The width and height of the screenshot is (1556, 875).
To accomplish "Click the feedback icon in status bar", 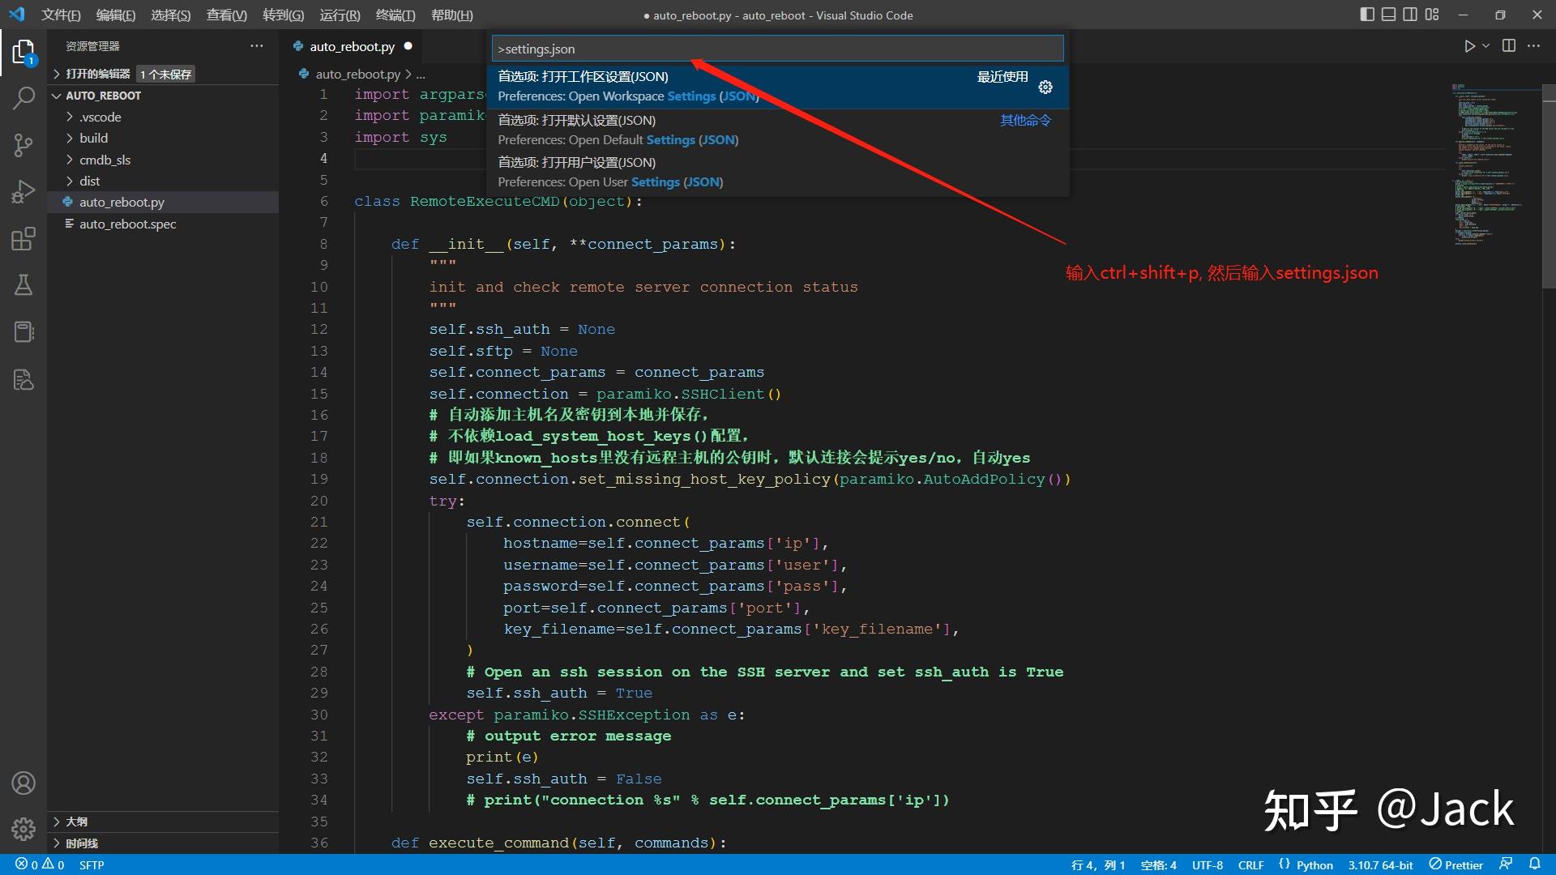I will [1506, 864].
